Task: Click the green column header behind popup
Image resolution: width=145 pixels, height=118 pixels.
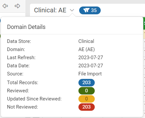Action: (144, 23)
